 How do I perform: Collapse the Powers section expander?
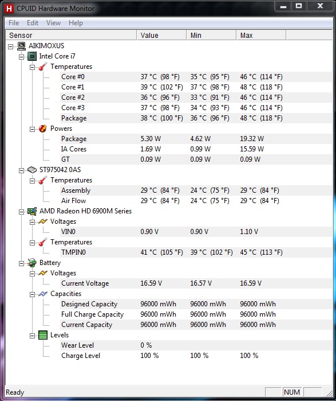[32, 129]
